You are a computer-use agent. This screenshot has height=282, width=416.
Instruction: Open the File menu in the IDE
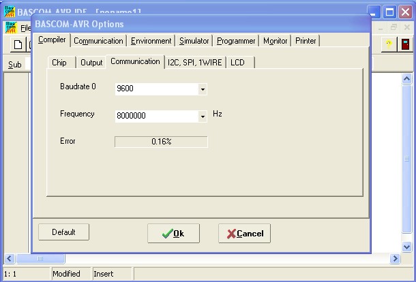coord(26,28)
